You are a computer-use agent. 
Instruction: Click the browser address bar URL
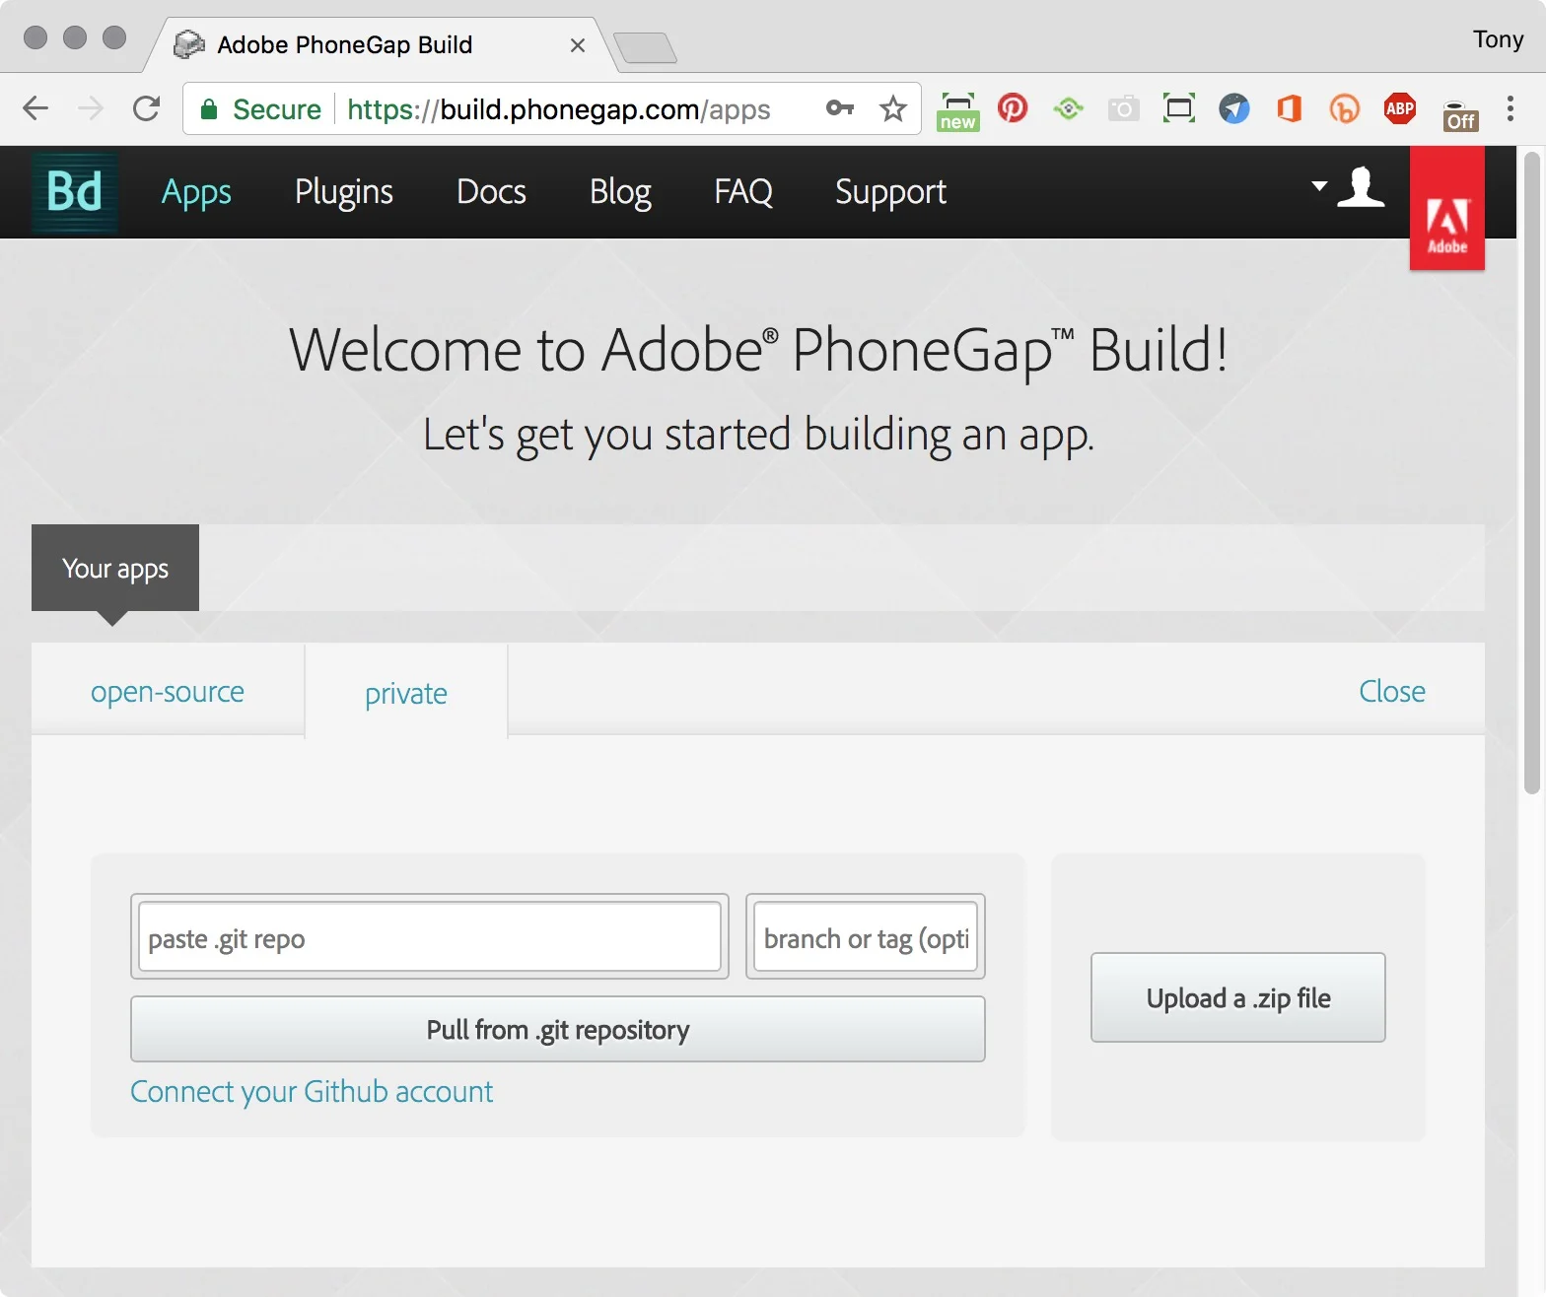pyautogui.click(x=558, y=109)
